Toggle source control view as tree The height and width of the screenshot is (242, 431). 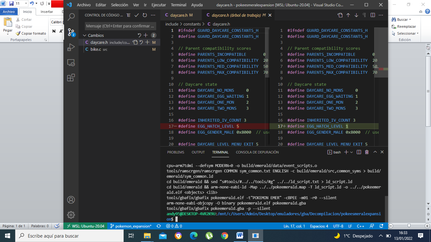click(128, 15)
